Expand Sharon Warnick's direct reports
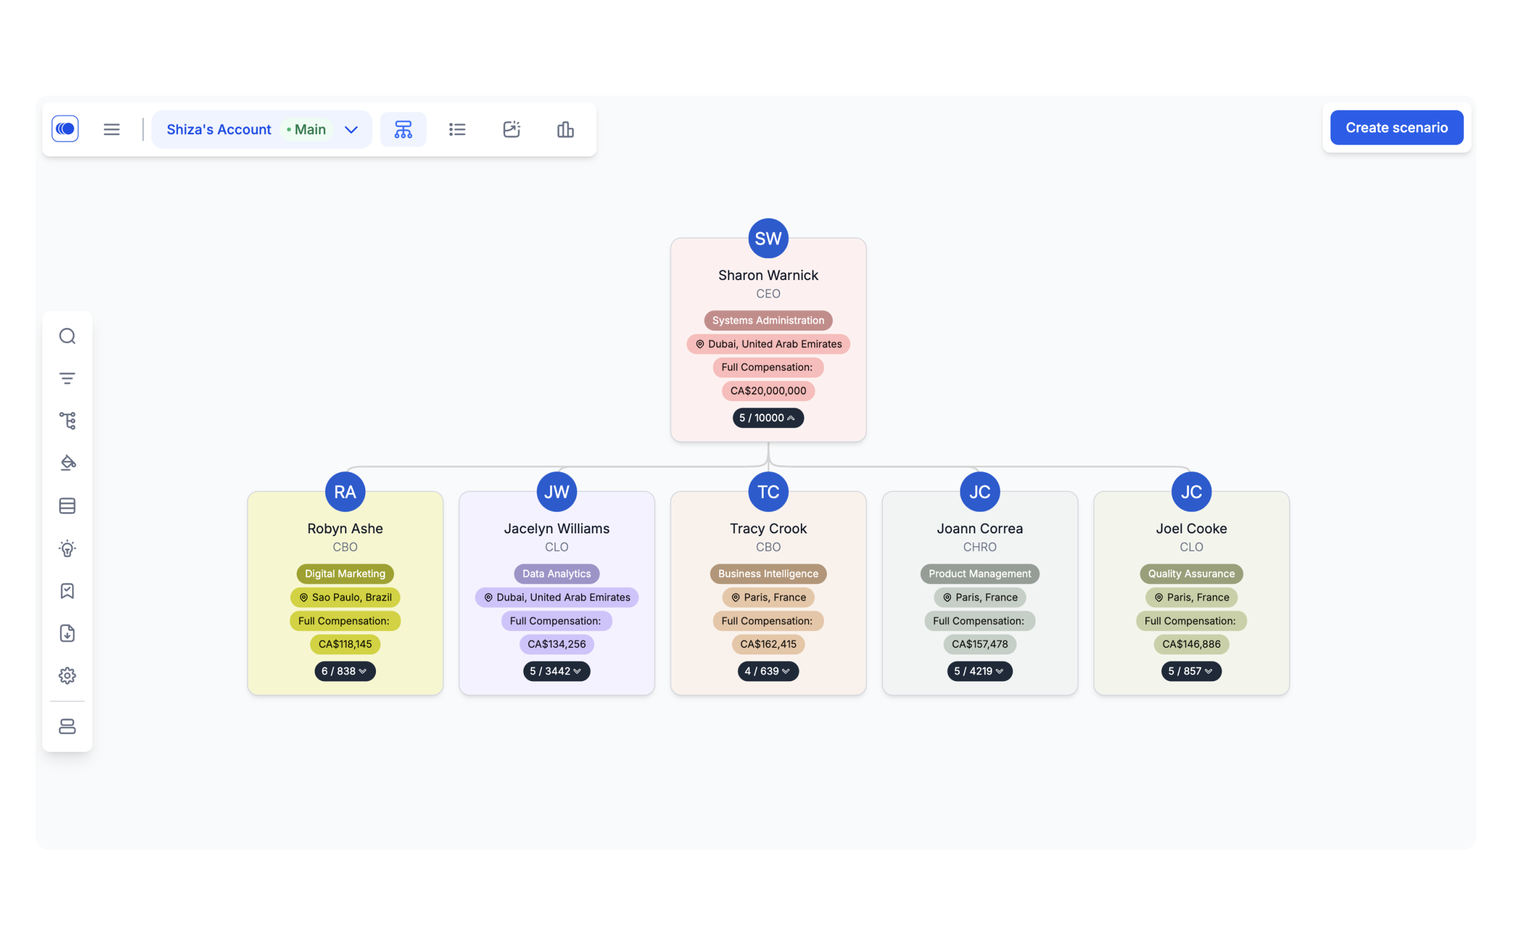The width and height of the screenshot is (1513, 945). tap(767, 417)
